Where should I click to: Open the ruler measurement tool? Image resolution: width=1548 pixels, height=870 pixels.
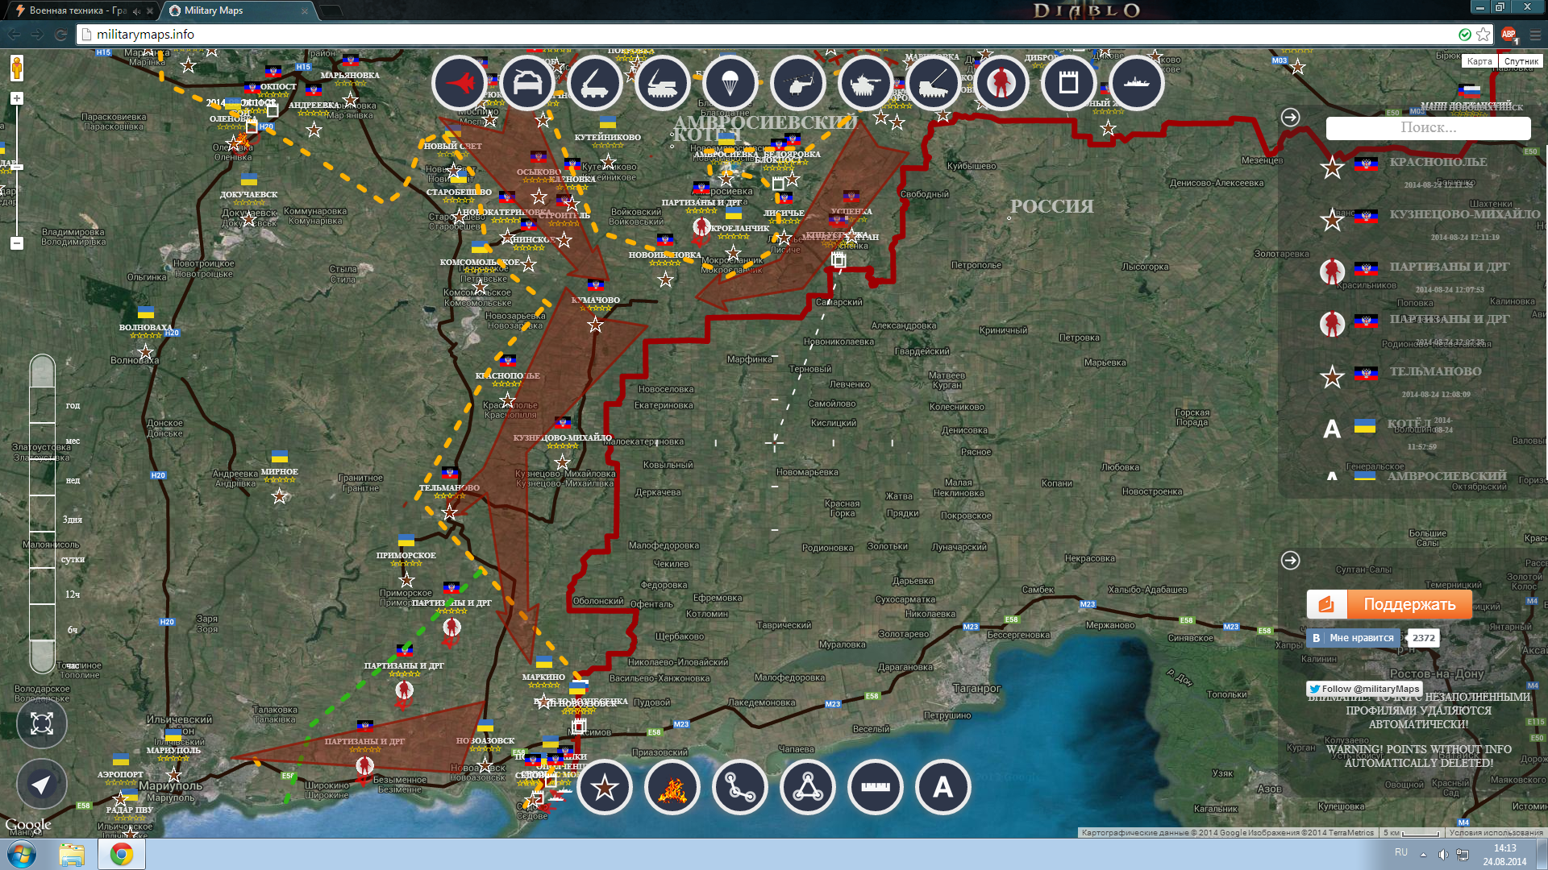[876, 788]
